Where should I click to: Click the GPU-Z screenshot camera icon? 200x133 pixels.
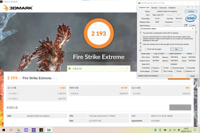click(188, 7)
